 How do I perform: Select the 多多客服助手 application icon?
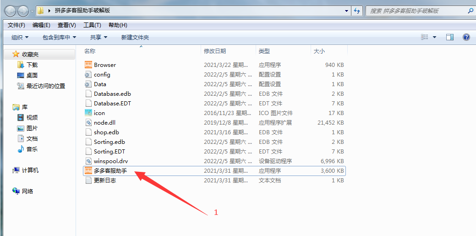[88, 171]
